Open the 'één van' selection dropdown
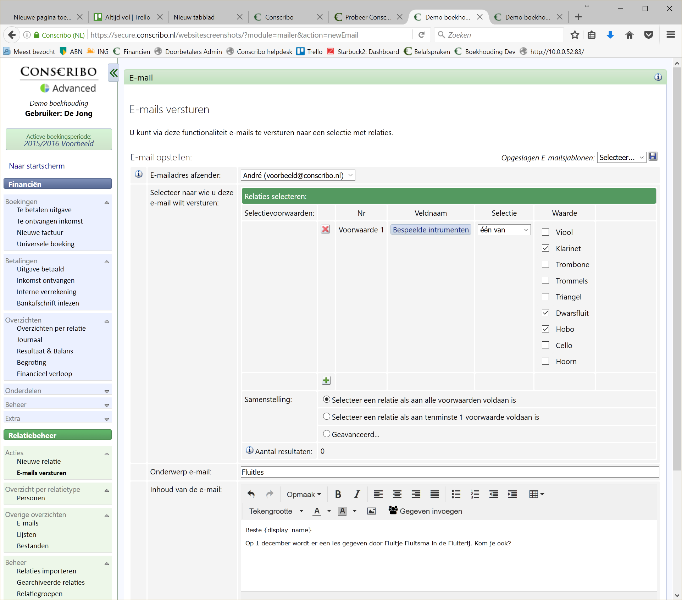This screenshot has width=682, height=600. point(504,230)
